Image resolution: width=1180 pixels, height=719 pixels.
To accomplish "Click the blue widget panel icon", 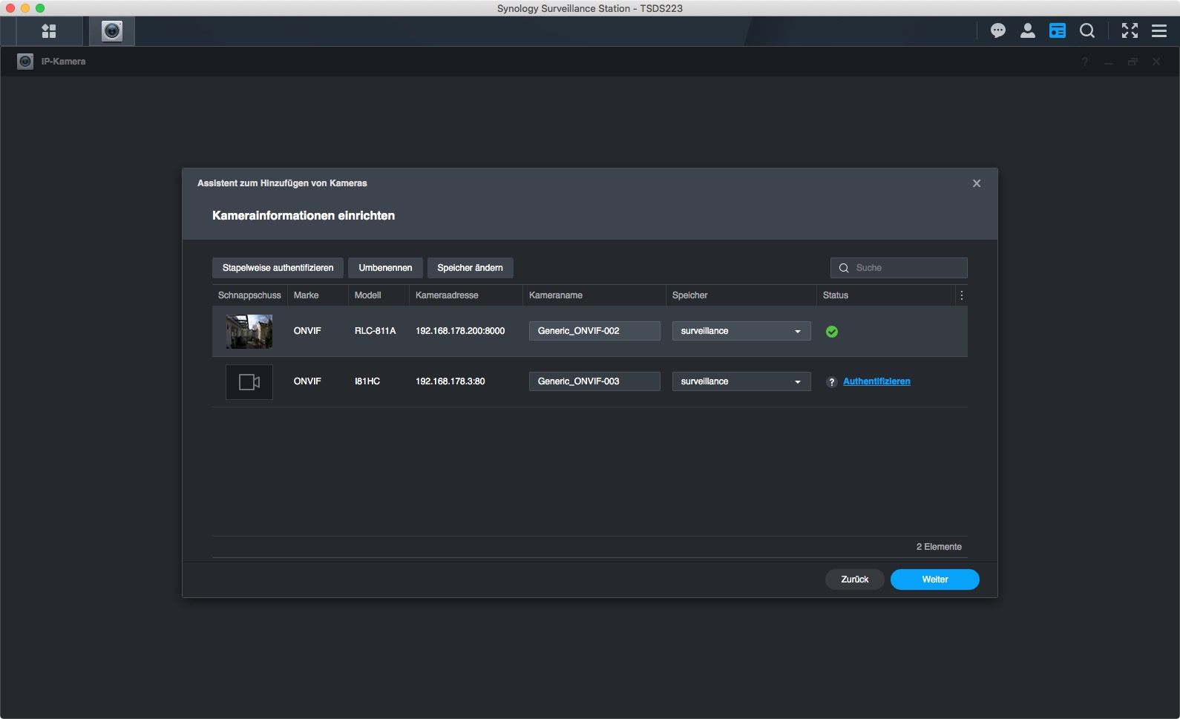I will (x=1057, y=30).
